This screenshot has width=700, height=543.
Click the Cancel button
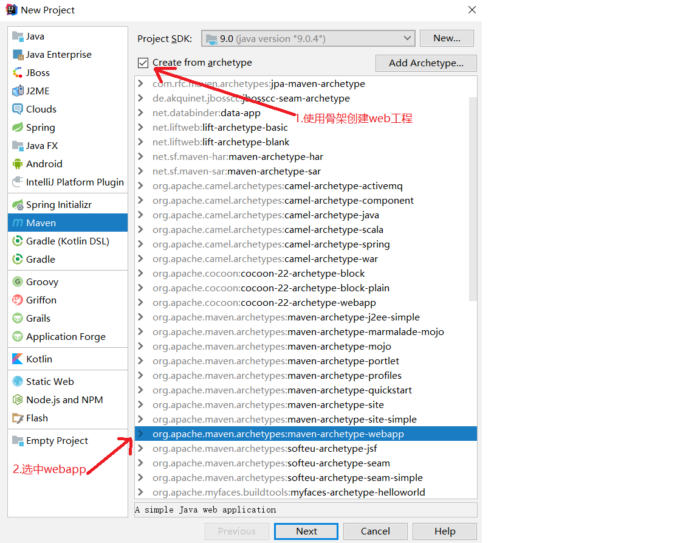[376, 531]
